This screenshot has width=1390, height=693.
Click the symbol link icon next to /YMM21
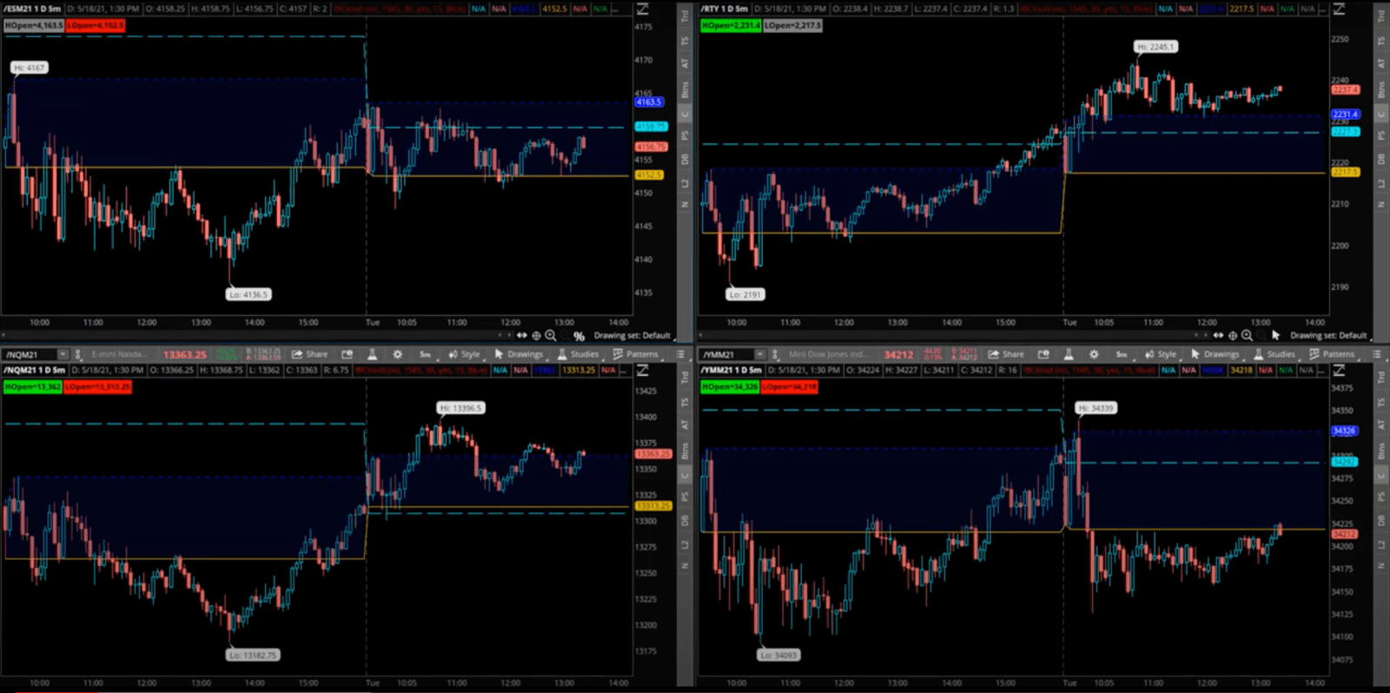[774, 354]
